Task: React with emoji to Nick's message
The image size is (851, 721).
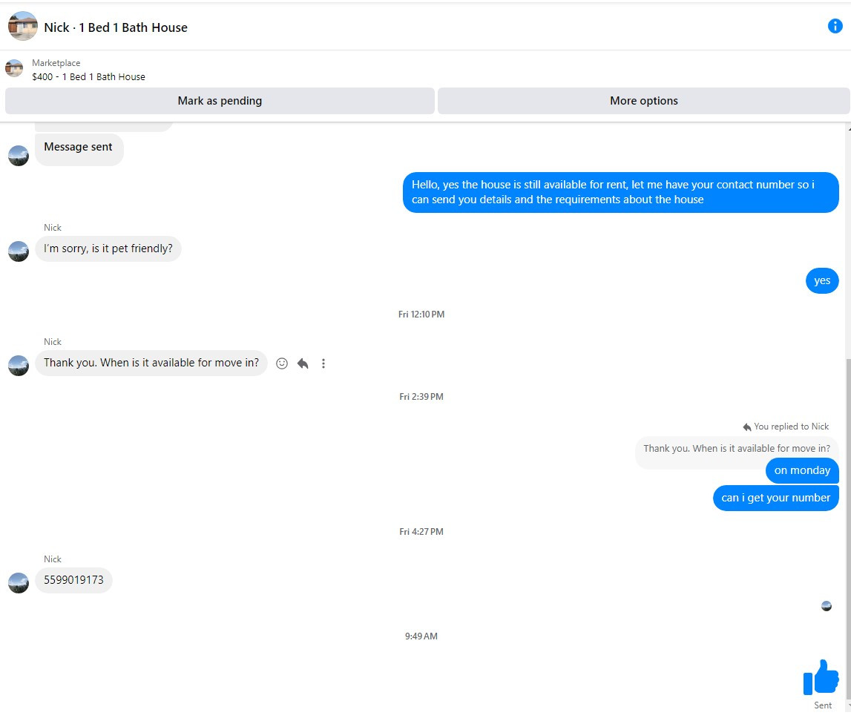Action: (282, 363)
